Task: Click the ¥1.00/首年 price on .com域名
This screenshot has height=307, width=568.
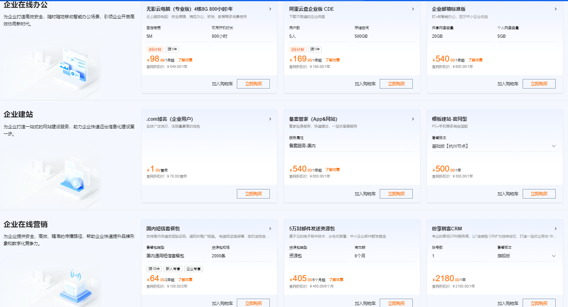Action: coord(157,169)
